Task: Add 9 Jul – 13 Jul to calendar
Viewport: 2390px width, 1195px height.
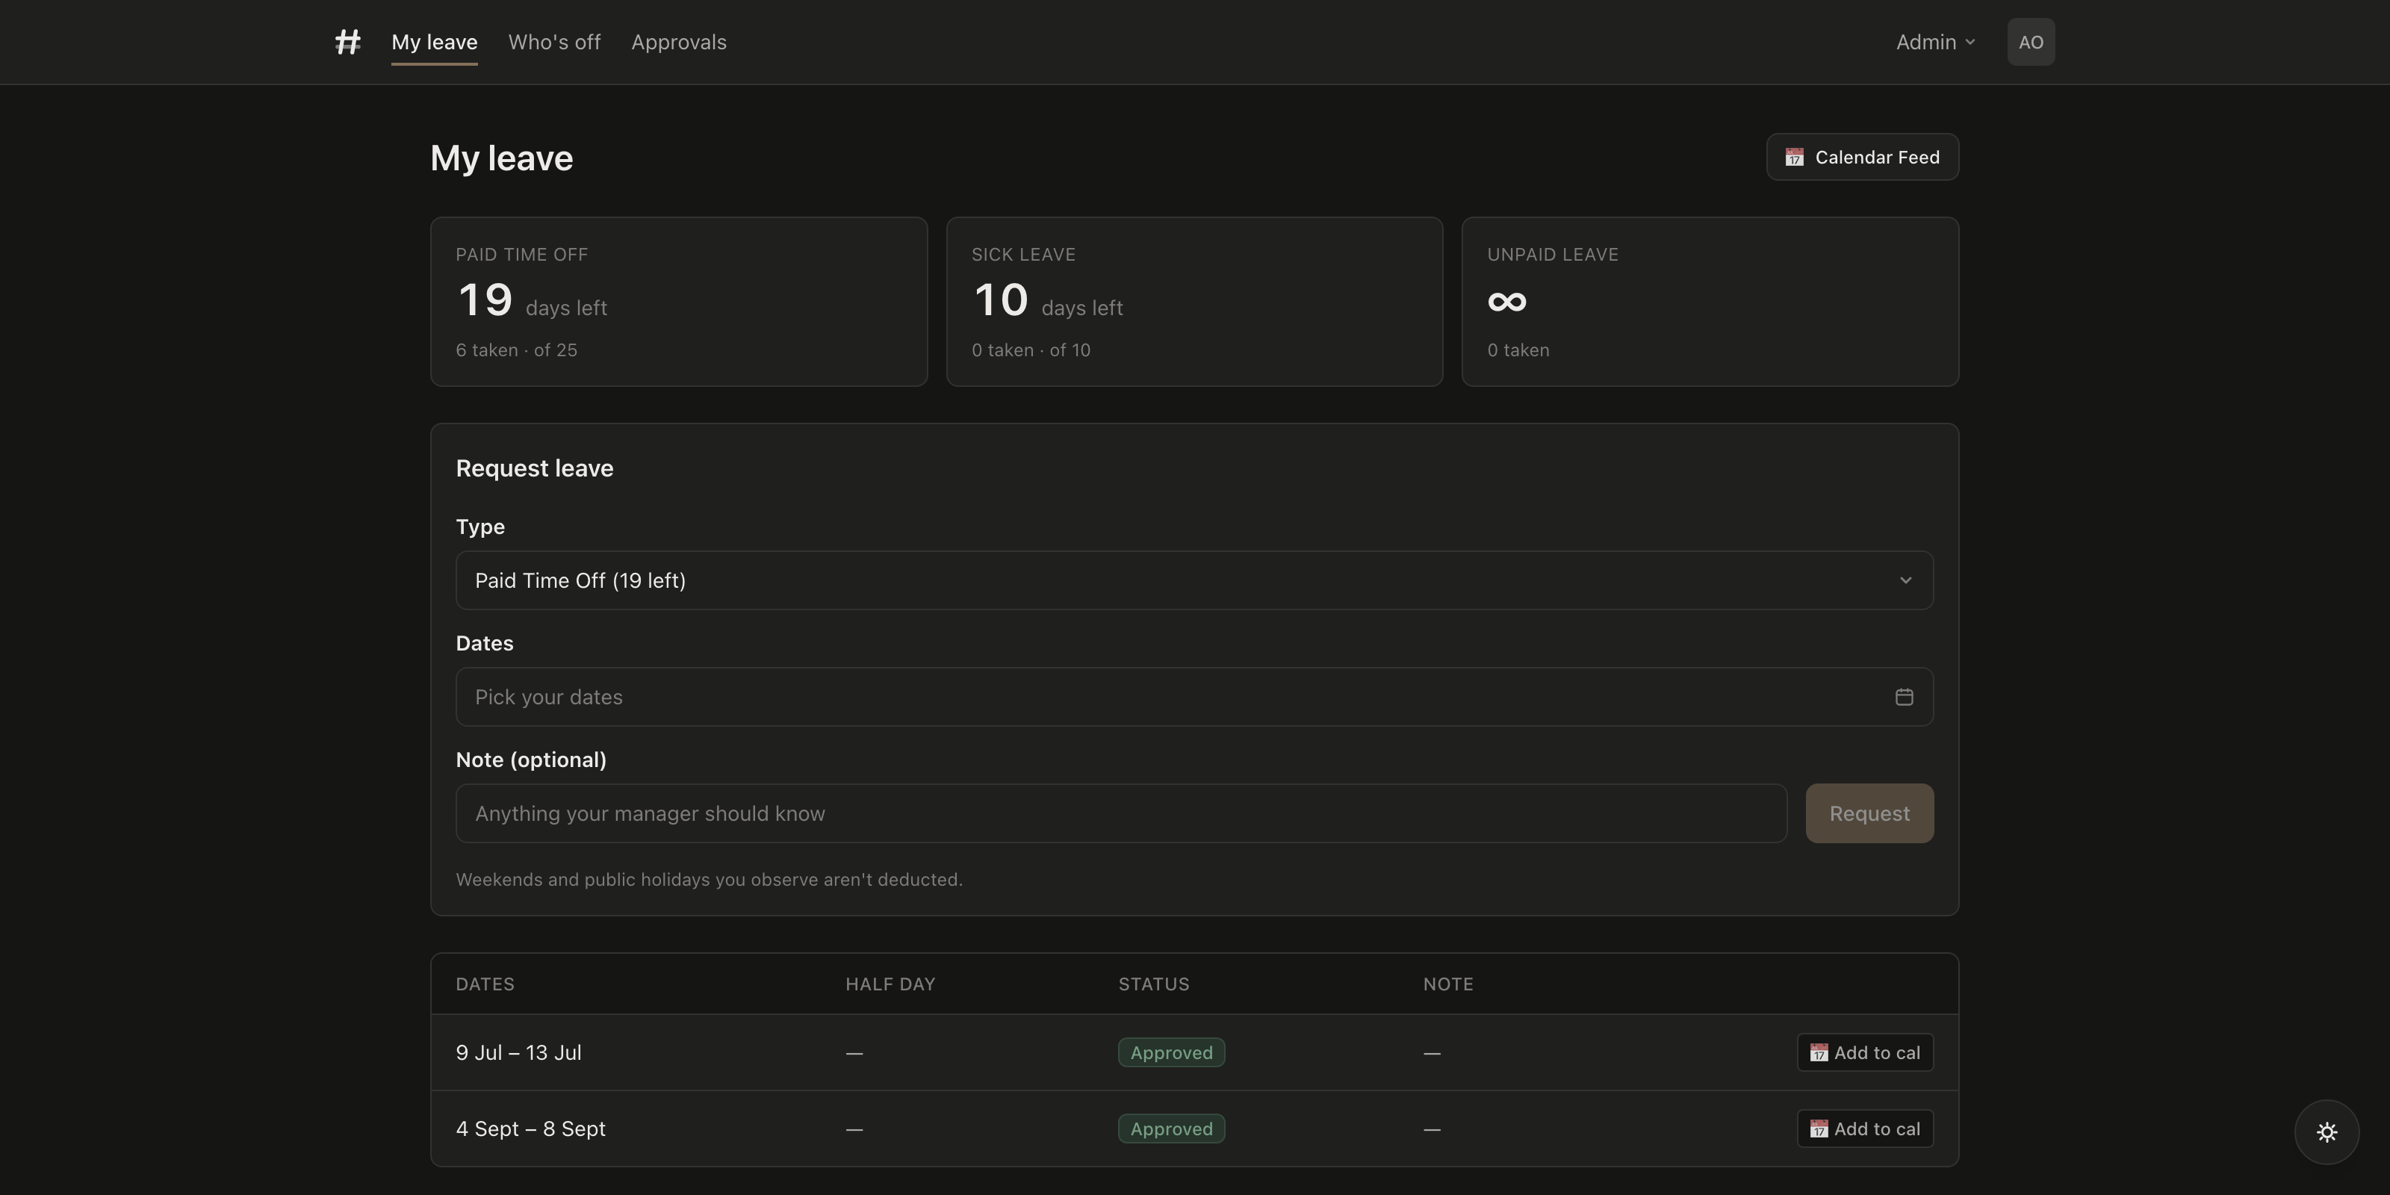Action: [1865, 1052]
